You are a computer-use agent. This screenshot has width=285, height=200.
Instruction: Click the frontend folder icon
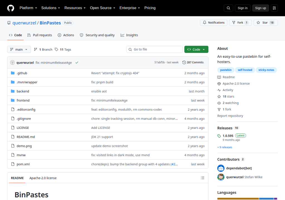13,100
